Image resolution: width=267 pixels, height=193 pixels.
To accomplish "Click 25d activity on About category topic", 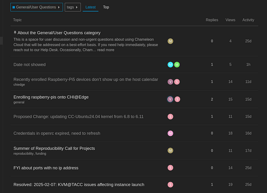I will 248,41.
